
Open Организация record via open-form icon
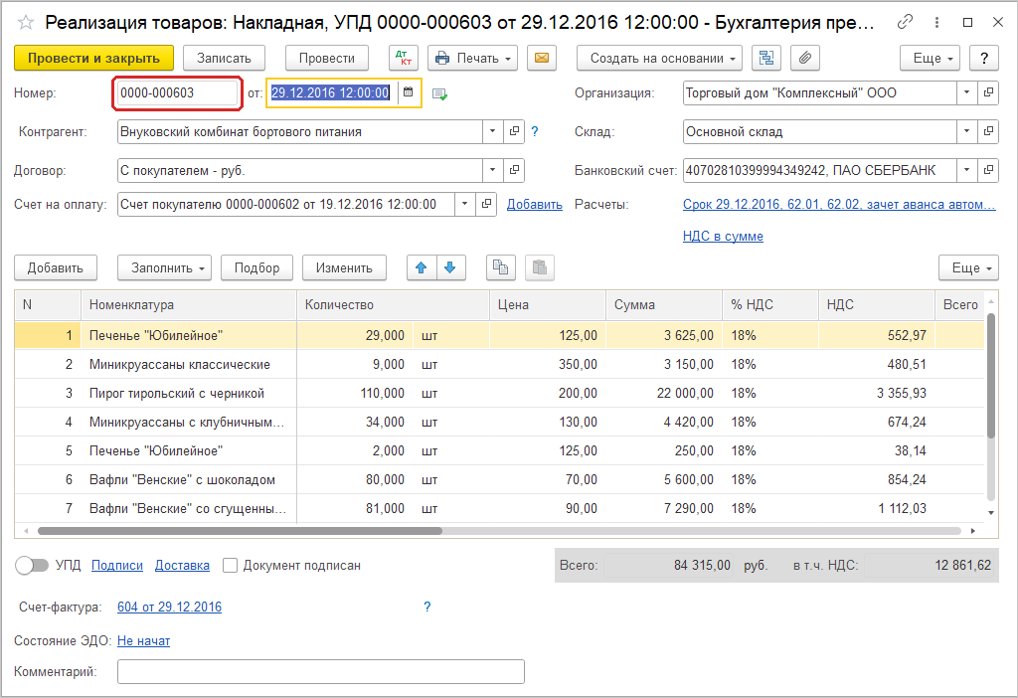988,92
